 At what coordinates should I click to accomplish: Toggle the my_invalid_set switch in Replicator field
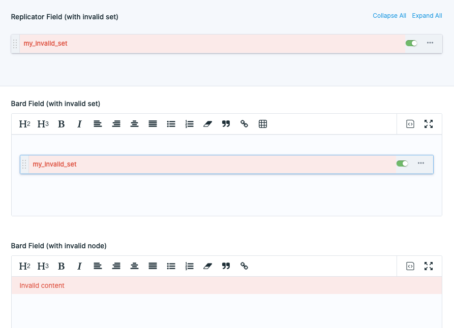tap(411, 43)
